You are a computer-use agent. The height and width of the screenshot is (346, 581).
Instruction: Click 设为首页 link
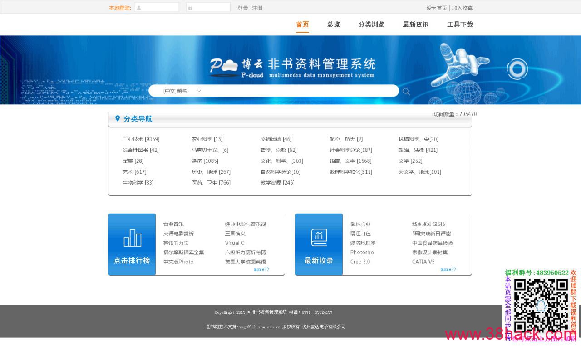tap(437, 8)
